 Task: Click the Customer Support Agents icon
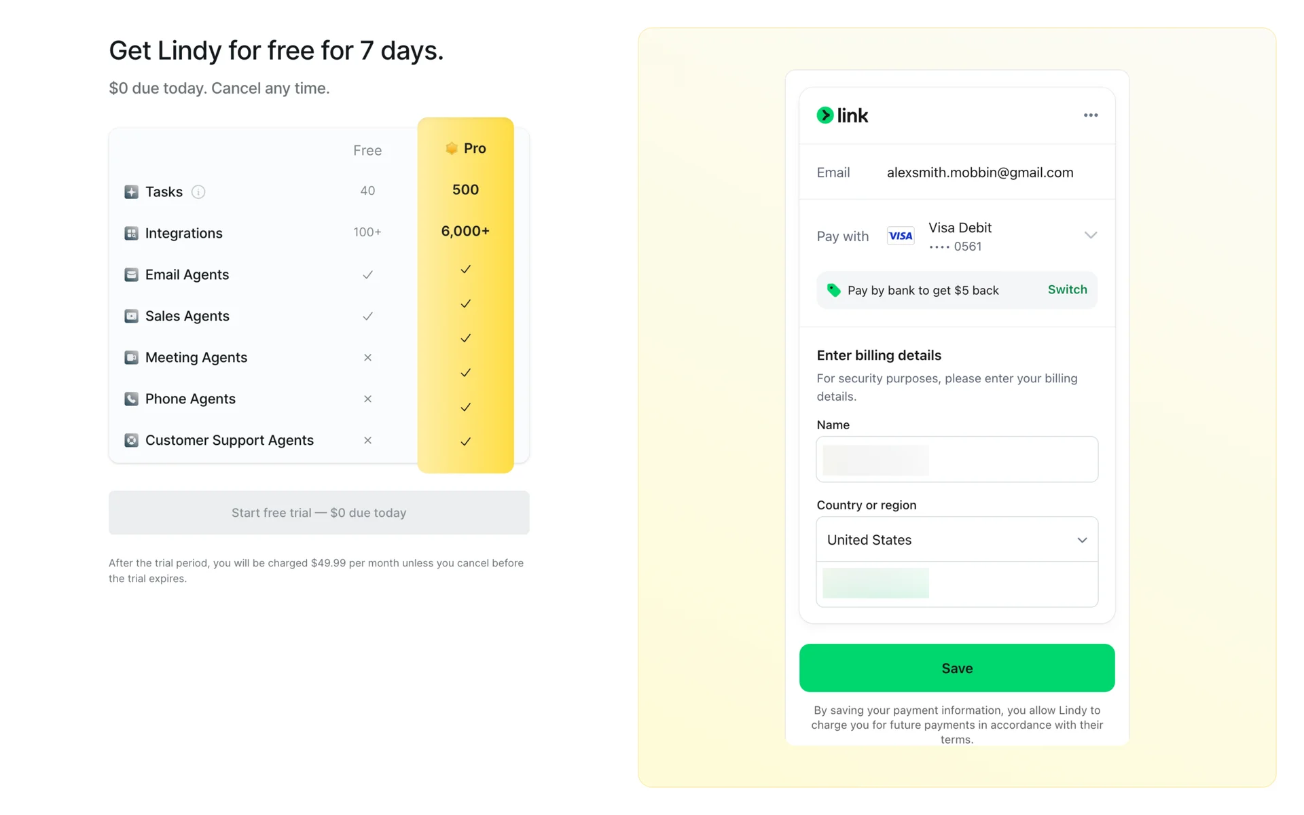131,441
